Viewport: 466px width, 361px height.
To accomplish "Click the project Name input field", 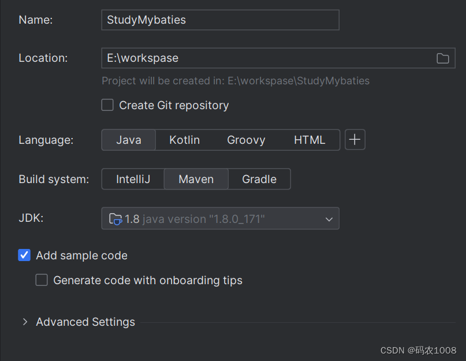I will [x=220, y=20].
